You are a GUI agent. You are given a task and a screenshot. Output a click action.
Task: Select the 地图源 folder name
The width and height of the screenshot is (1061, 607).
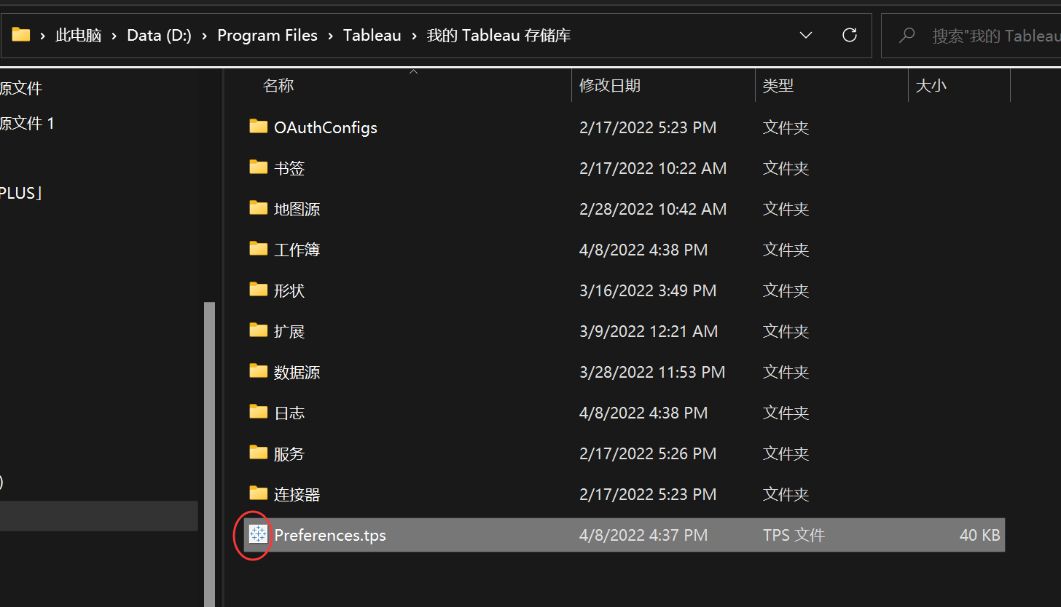[x=297, y=209]
